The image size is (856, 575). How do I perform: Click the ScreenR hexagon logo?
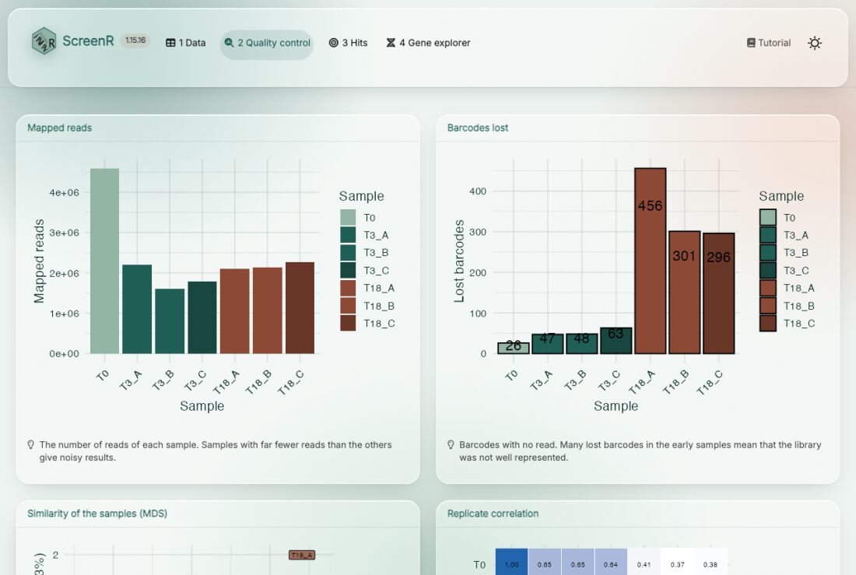(44, 41)
